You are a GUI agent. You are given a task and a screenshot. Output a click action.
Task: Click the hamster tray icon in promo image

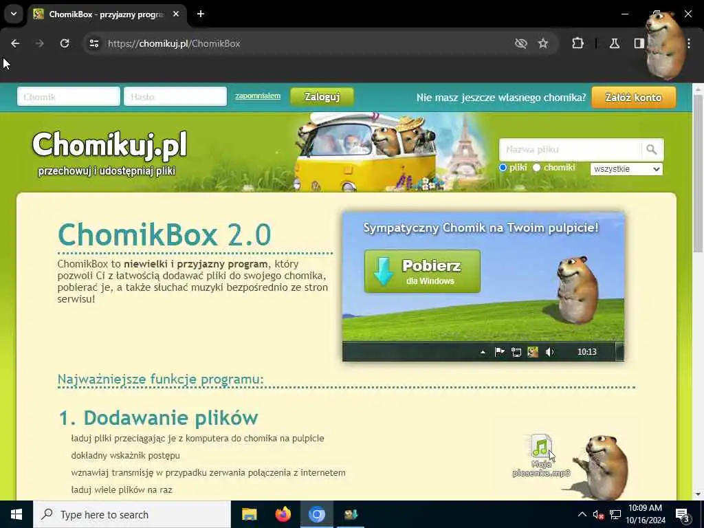pyautogui.click(x=533, y=351)
